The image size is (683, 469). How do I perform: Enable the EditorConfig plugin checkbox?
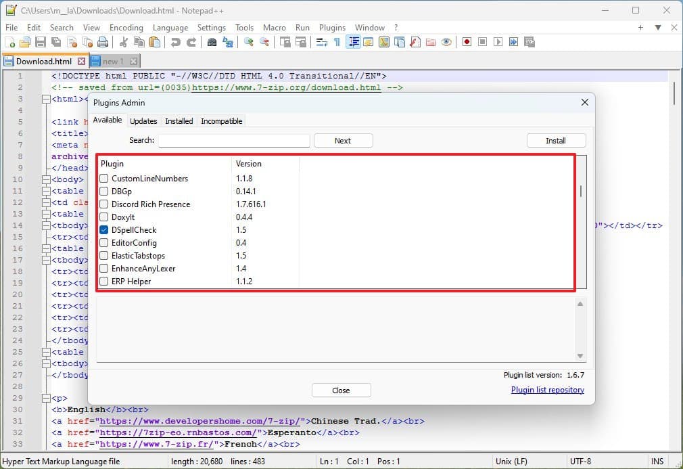[104, 243]
